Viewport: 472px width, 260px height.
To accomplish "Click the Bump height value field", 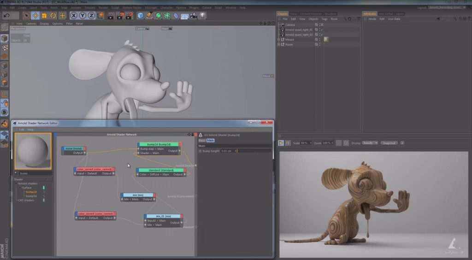I will click(x=229, y=151).
